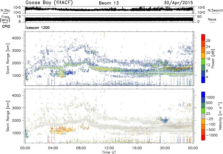This screenshot has height=154, width=223.
Task: Click the "2000" tick on the velocity panel
Action: [x=16, y=120]
